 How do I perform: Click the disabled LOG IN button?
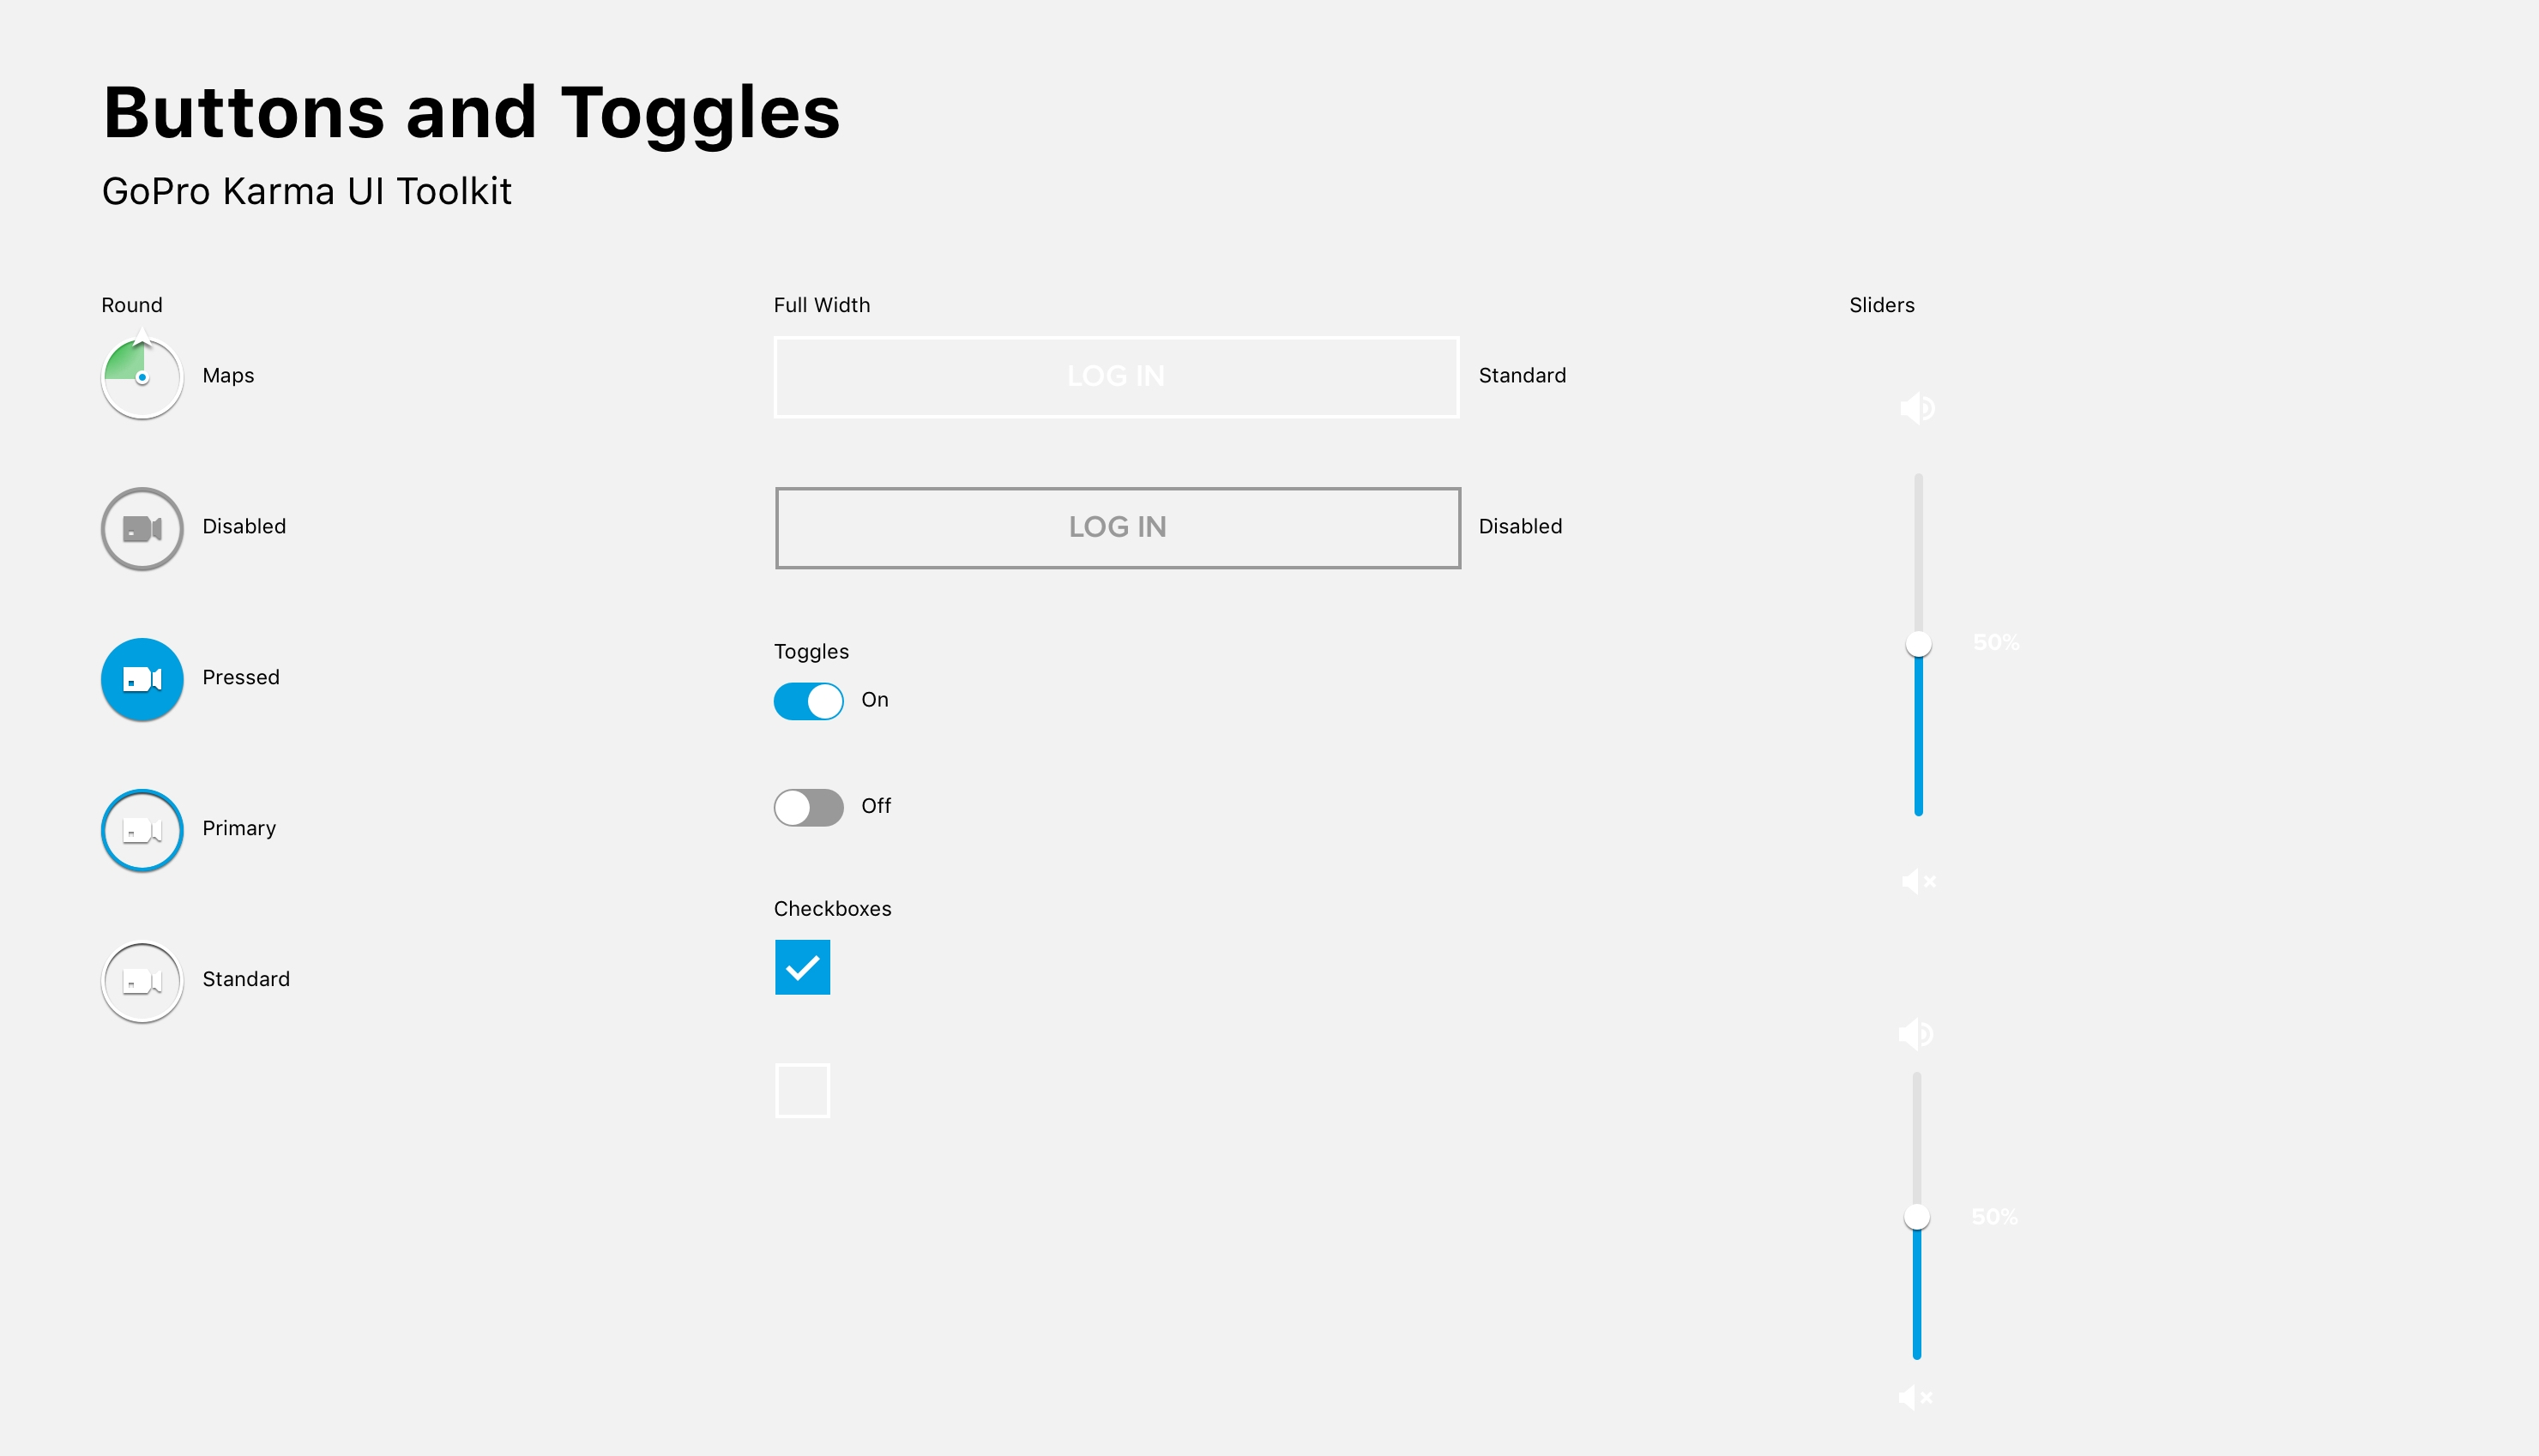tap(1116, 525)
